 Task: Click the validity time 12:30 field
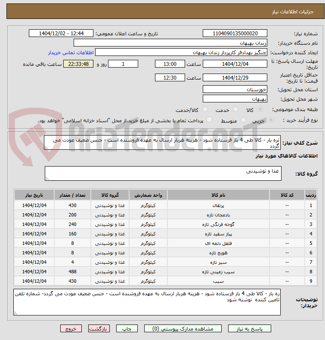tap(170, 77)
